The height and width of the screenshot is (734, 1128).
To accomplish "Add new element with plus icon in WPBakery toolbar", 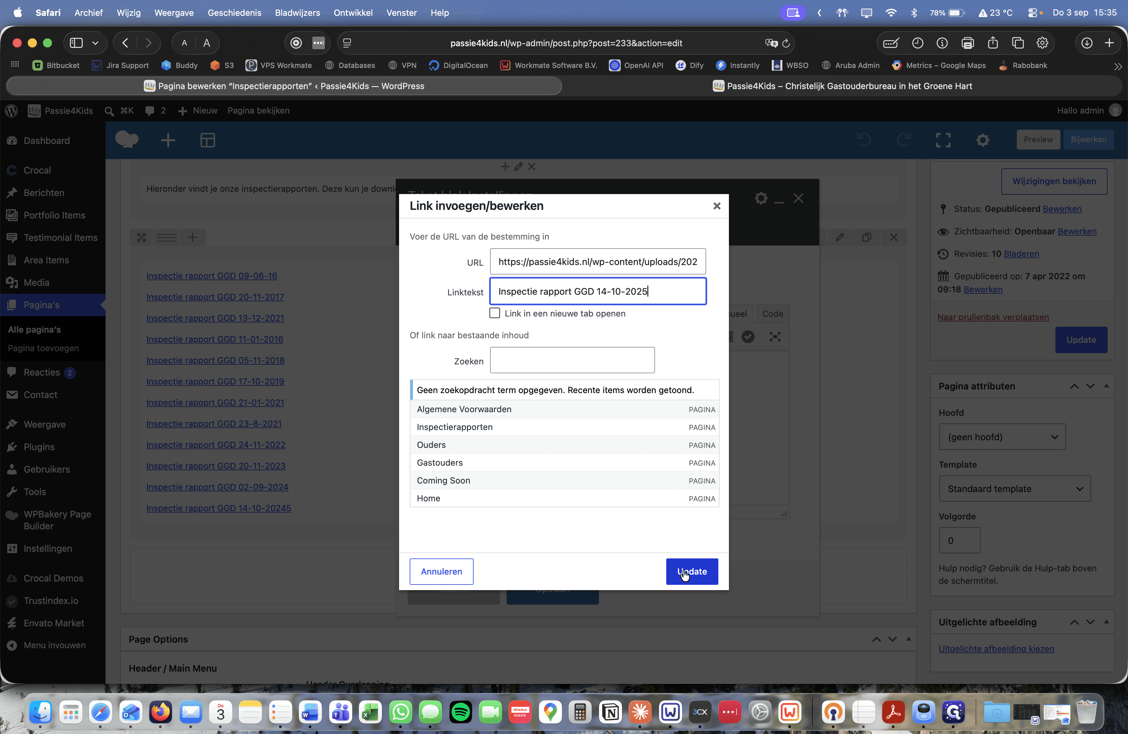I will [x=168, y=140].
